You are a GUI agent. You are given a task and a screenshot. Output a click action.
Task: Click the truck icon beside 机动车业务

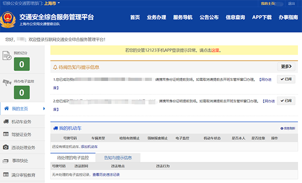(x=6, y=122)
